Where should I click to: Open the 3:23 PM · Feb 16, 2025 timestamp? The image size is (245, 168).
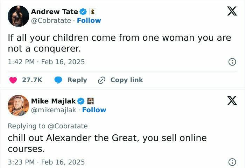(x=46, y=162)
